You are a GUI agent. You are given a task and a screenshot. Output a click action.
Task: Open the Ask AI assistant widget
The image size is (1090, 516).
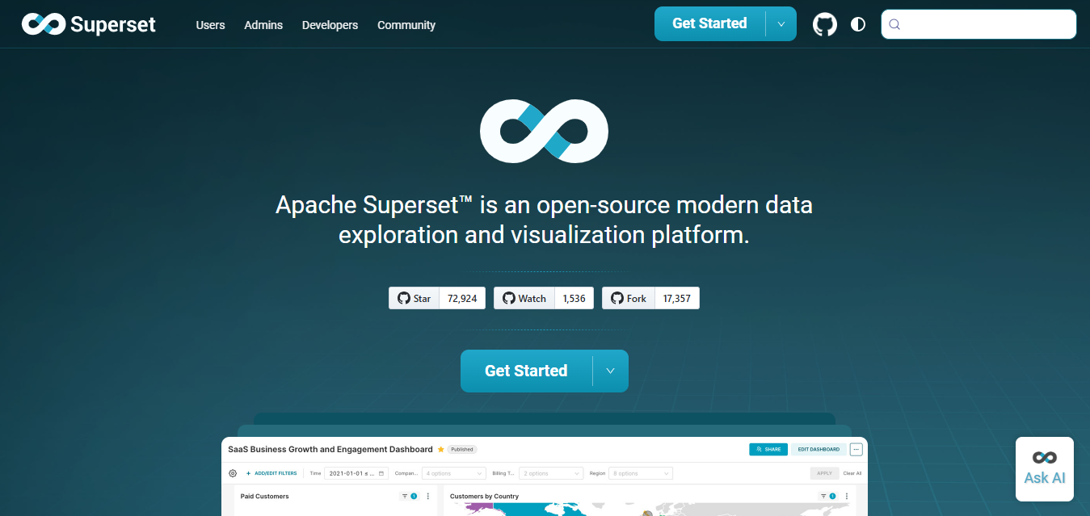point(1045,469)
